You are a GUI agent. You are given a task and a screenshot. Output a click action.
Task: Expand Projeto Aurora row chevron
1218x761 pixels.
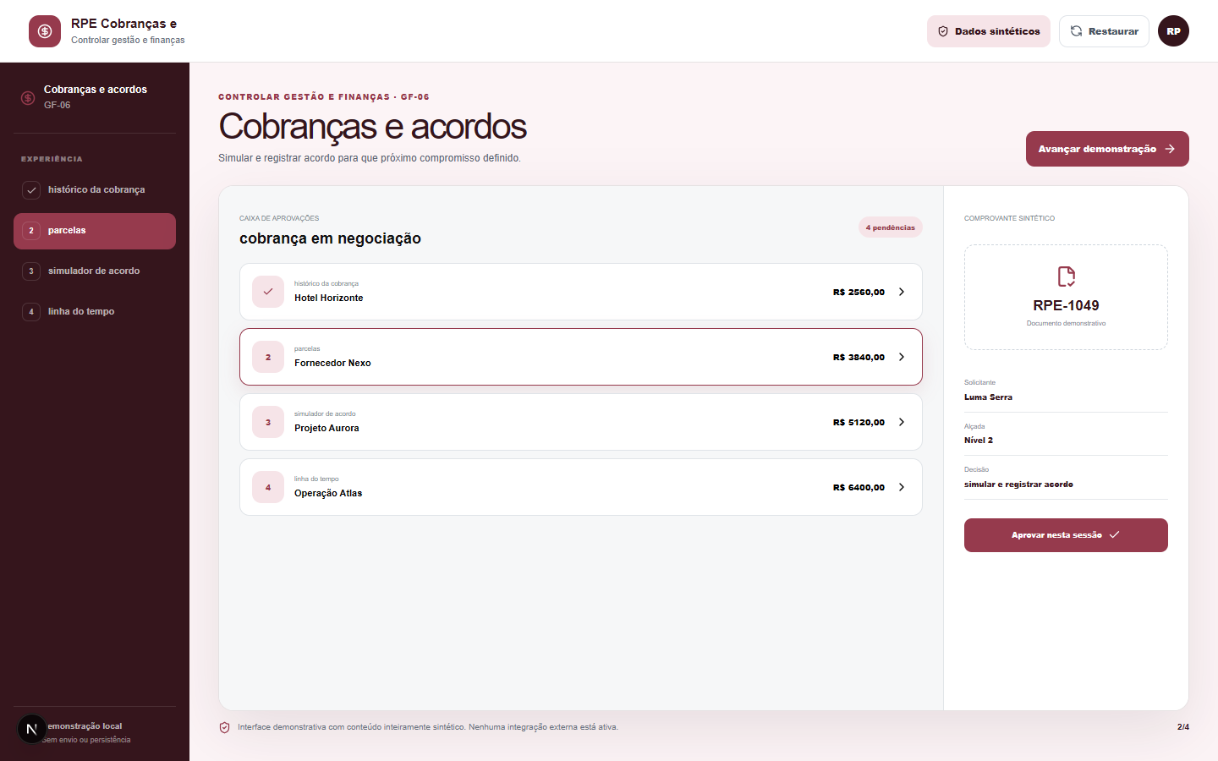[x=902, y=422]
